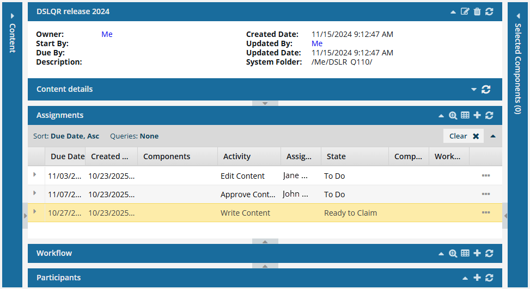Open the grid columns icon in Assignments header
This screenshot has width=530, height=289.
tap(465, 115)
